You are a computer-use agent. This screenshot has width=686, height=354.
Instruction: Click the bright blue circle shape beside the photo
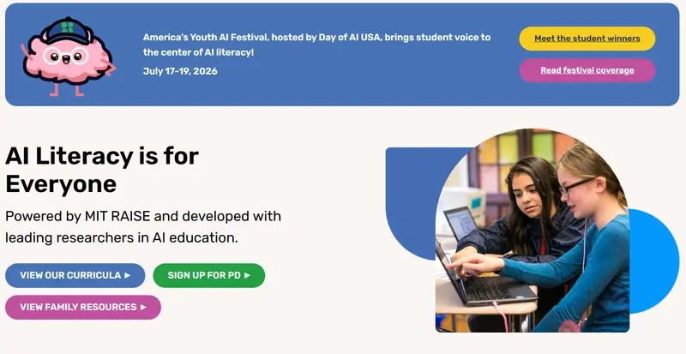pyautogui.click(x=654, y=261)
